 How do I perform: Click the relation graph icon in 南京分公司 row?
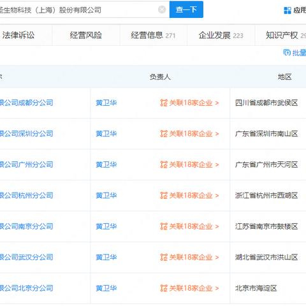tap(164, 226)
